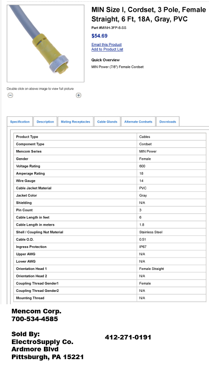Click the Add to Product List link
This screenshot has height=366, width=209.
click(x=107, y=49)
